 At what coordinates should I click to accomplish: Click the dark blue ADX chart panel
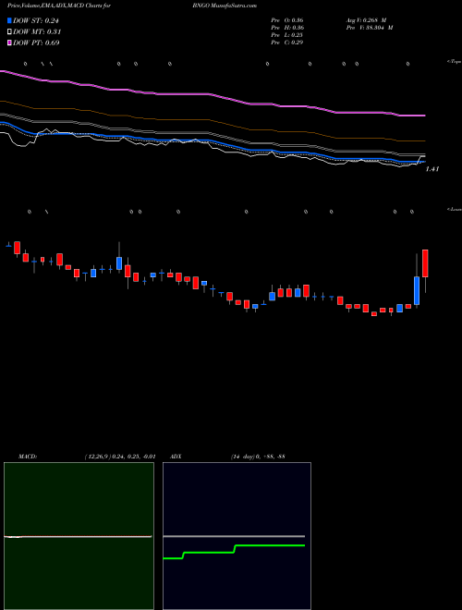[x=237, y=536]
